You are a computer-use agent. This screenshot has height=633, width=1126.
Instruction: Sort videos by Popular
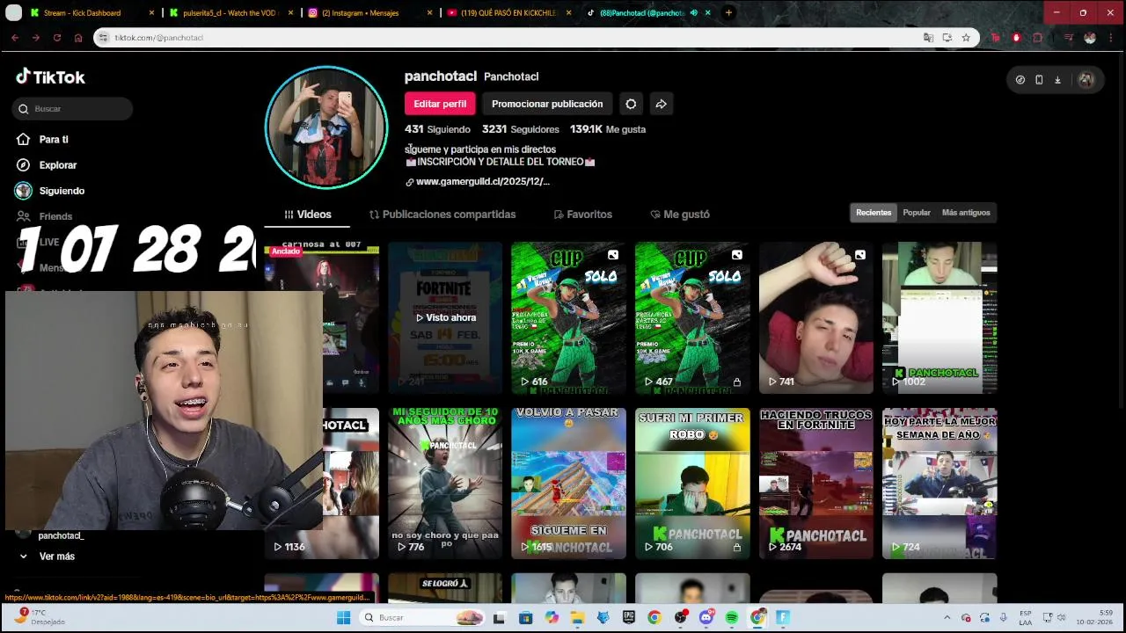point(917,213)
